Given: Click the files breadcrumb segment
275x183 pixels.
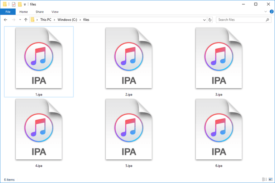Looking at the screenshot, I should tap(86, 20).
